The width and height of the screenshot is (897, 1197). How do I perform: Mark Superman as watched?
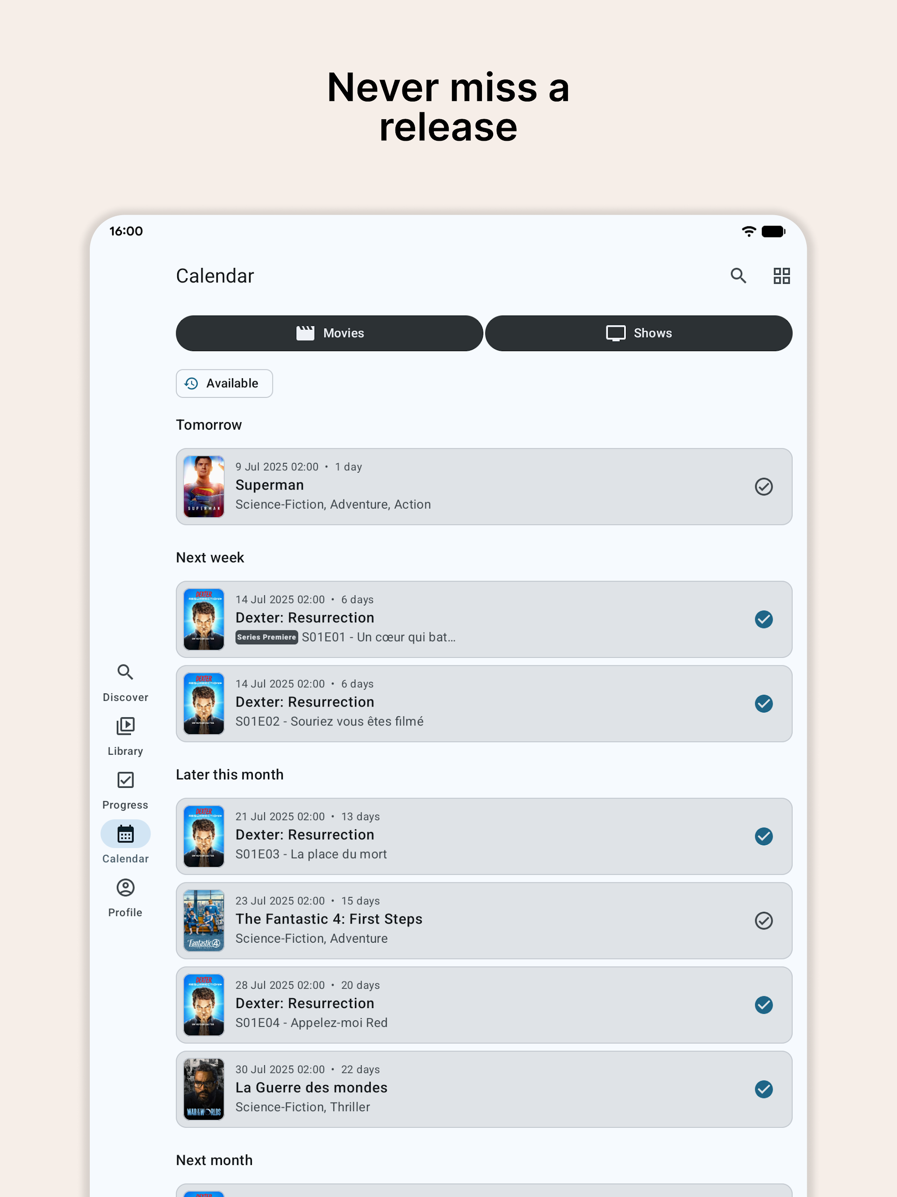(x=763, y=486)
